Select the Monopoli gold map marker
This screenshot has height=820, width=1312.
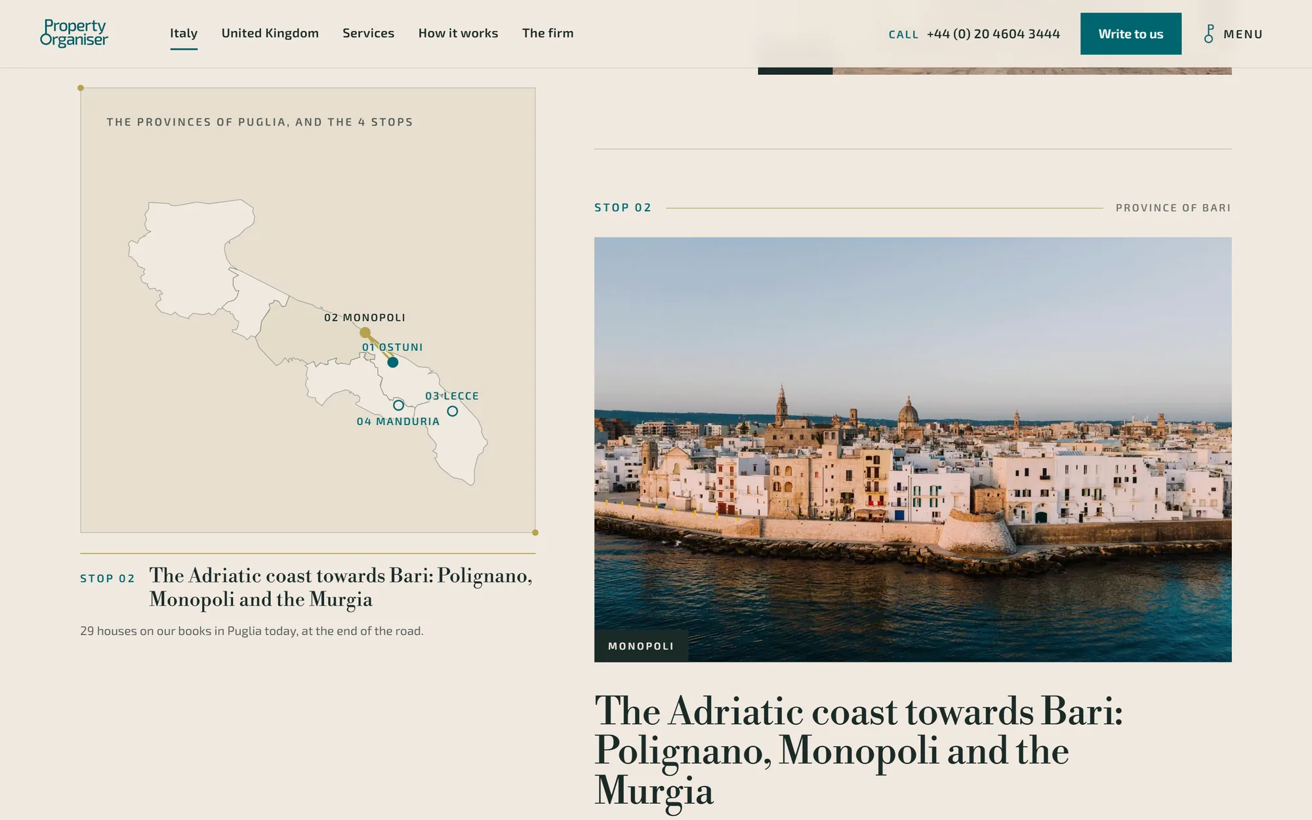[x=365, y=333]
